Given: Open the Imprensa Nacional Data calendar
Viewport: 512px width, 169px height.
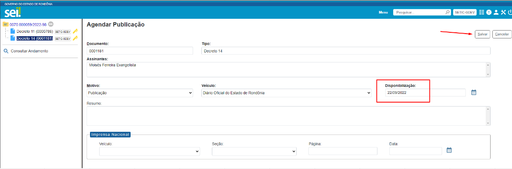Looking at the screenshot, I should (449, 150).
